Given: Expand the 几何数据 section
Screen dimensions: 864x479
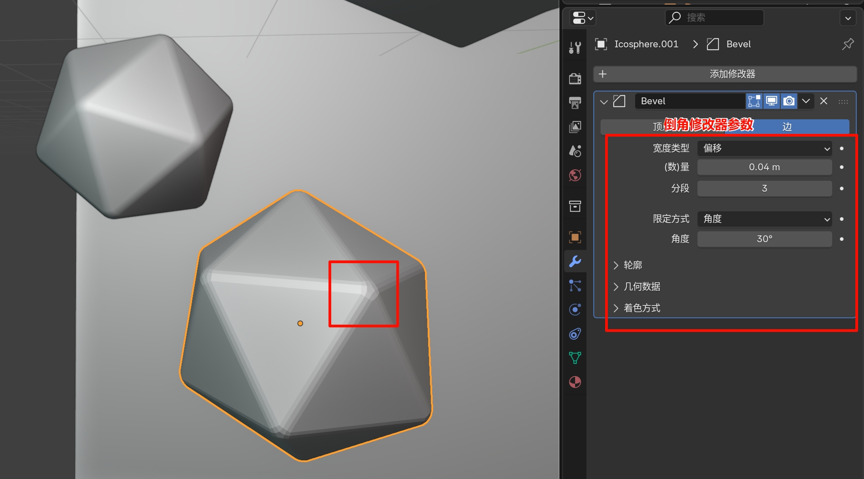Looking at the screenshot, I should tap(642, 286).
